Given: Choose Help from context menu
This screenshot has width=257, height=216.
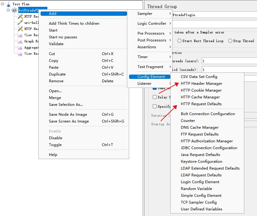Looking at the screenshot, I should click(53, 155).
